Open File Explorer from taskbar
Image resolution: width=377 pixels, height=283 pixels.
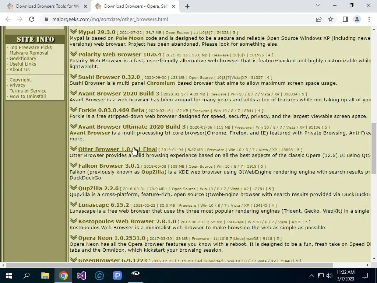click(x=45, y=276)
